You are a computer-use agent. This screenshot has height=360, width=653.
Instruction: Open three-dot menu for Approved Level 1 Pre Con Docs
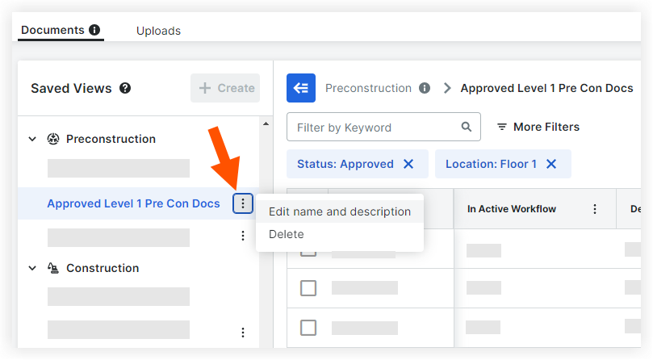pyautogui.click(x=243, y=203)
